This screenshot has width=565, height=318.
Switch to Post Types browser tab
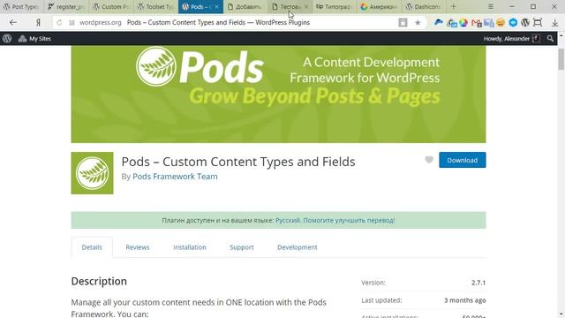point(21,6)
